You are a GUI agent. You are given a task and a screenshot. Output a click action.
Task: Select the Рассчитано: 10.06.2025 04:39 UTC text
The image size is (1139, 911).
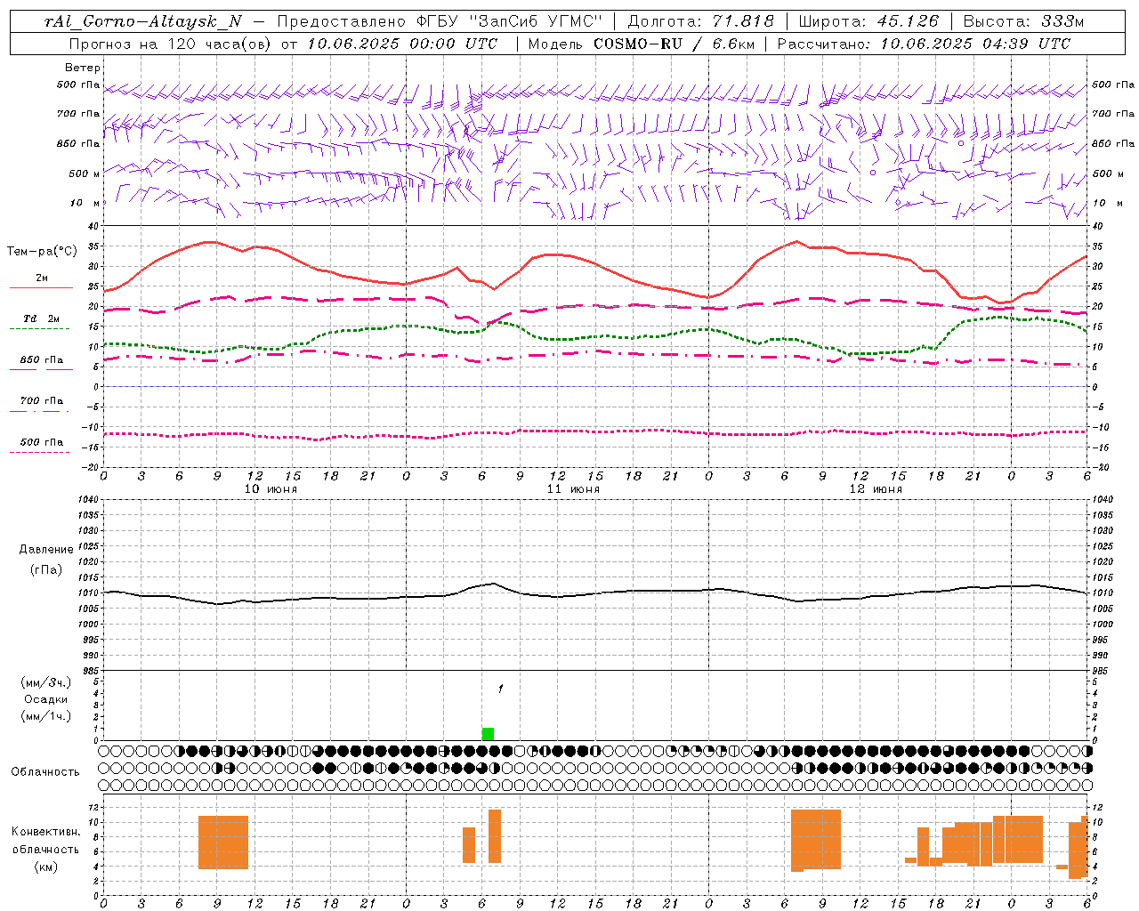[924, 44]
